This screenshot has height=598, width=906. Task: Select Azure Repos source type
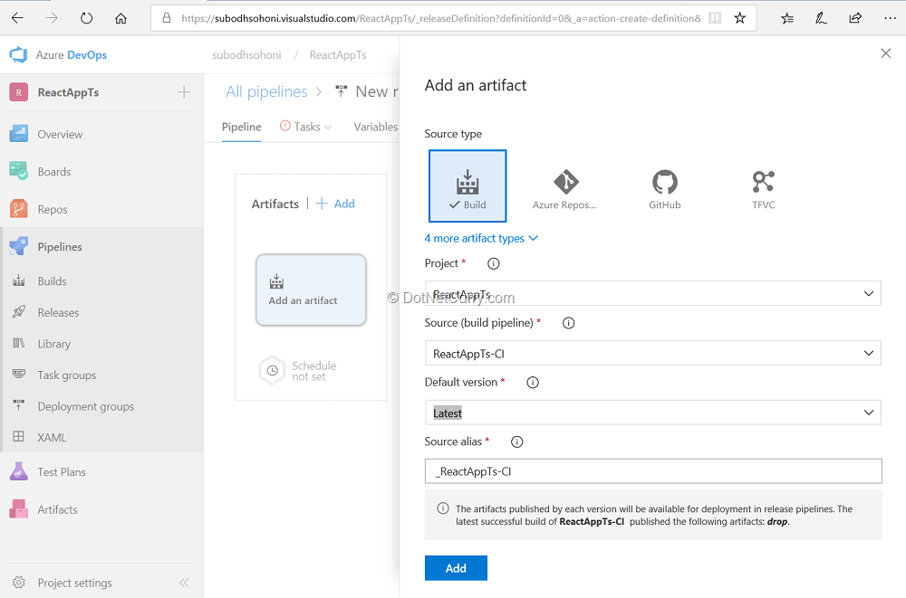click(x=564, y=190)
